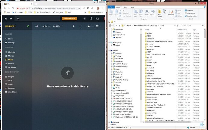Bookmark this page with star icon

click(x=79, y=8)
